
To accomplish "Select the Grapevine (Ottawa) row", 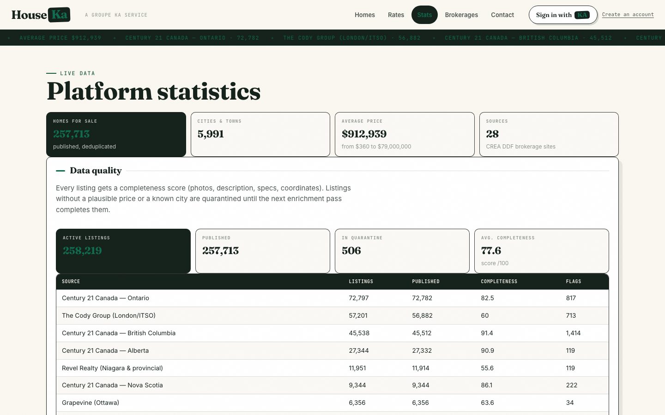I will pos(332,403).
